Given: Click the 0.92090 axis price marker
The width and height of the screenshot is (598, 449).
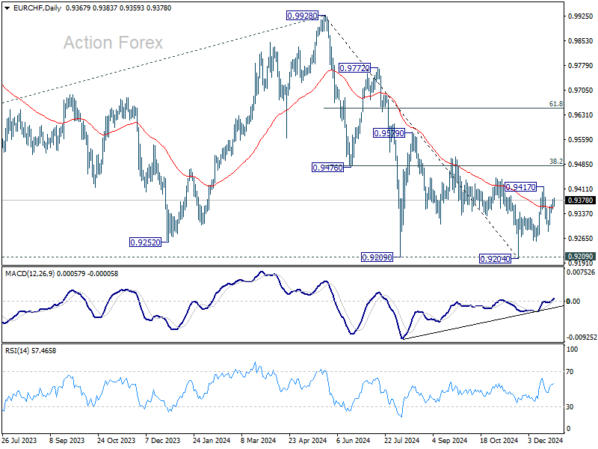Looking at the screenshot, I should (x=581, y=257).
